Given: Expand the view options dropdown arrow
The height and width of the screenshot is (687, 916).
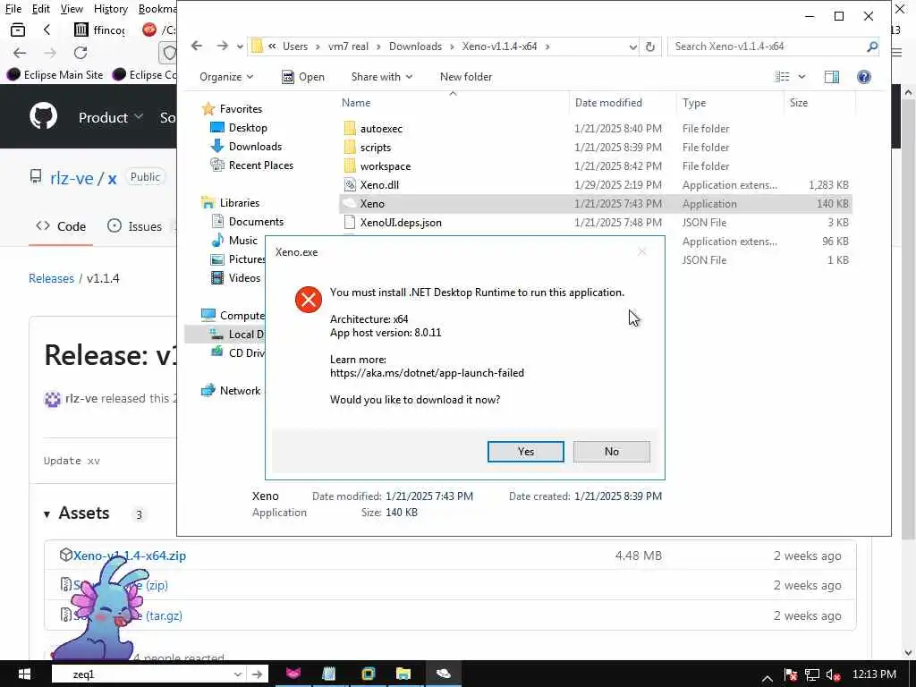Looking at the screenshot, I should coord(801,77).
